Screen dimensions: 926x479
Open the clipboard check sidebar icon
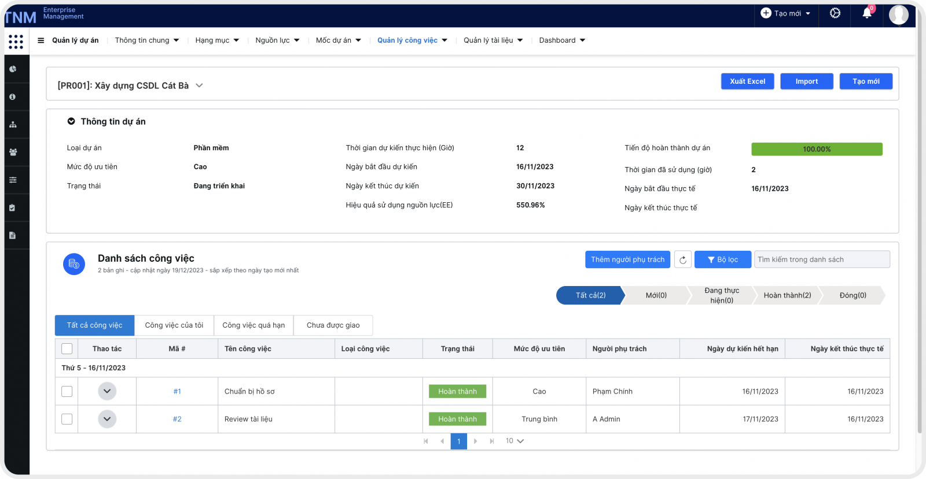pyautogui.click(x=13, y=208)
